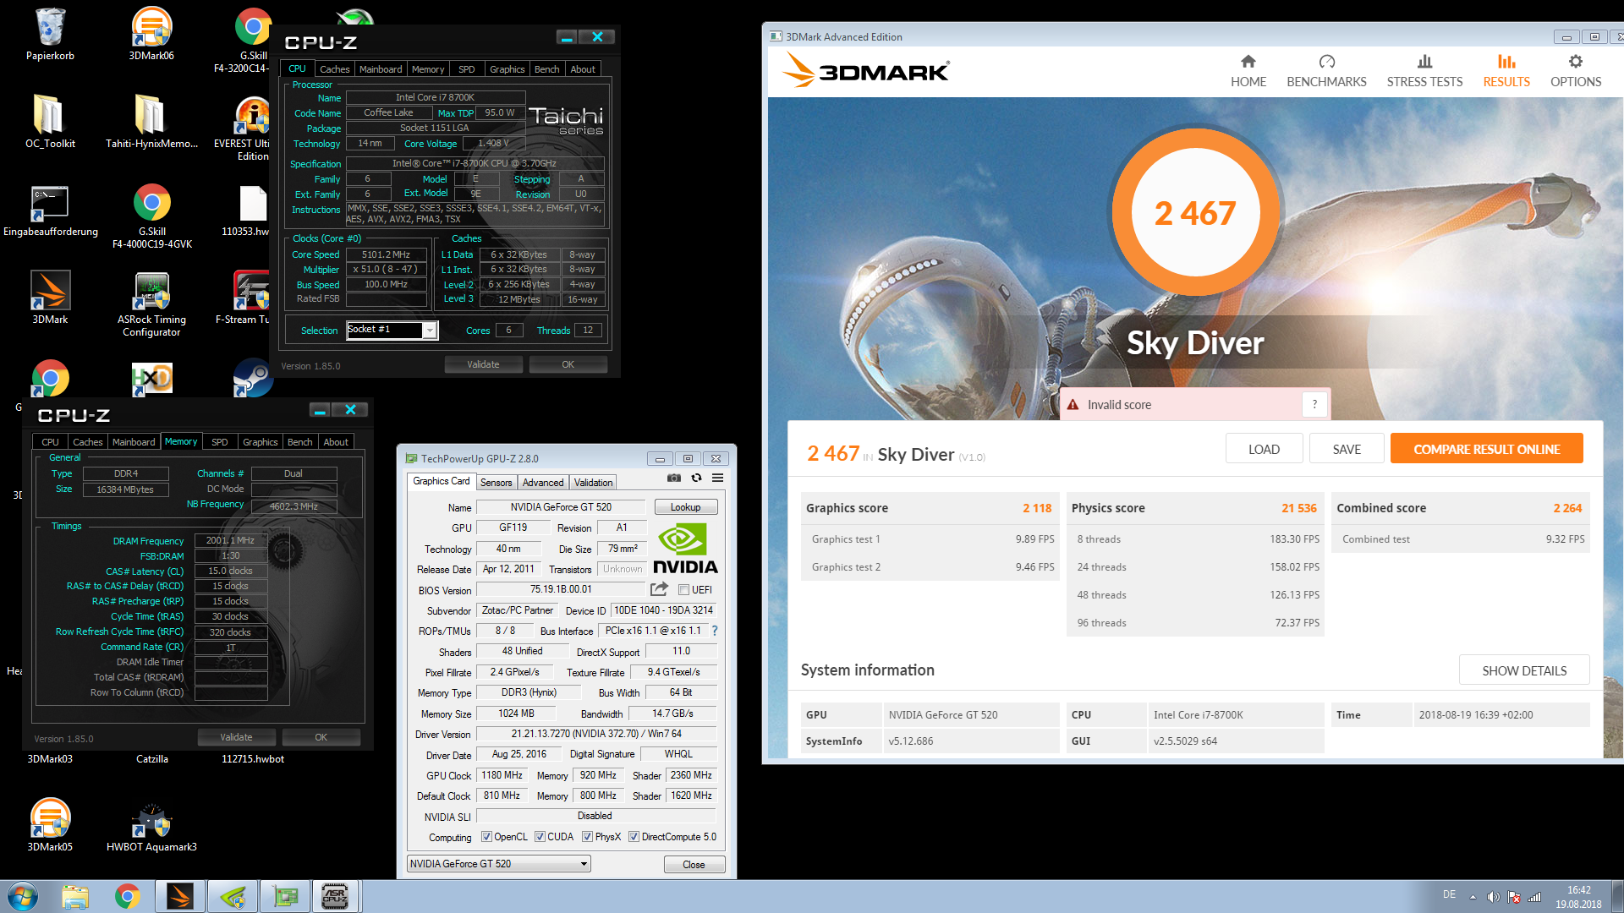
Task: Switch to Caches tab in top CPU-Z
Action: click(x=334, y=69)
